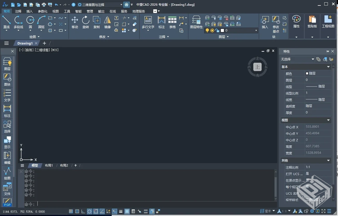Switch to the 布局1 layout tab

(49, 166)
